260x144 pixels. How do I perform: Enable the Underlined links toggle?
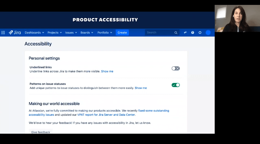(176, 68)
